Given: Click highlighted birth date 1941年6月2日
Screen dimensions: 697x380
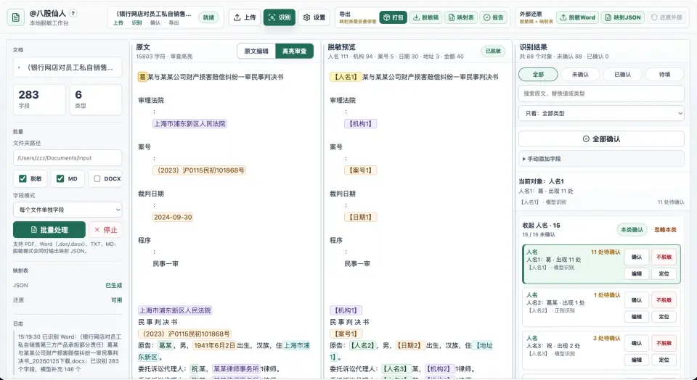Looking at the screenshot, I should pyautogui.click(x=215, y=345).
